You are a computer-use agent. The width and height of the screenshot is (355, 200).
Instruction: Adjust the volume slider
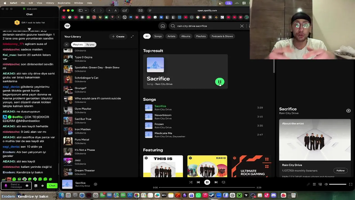[x=338, y=184]
